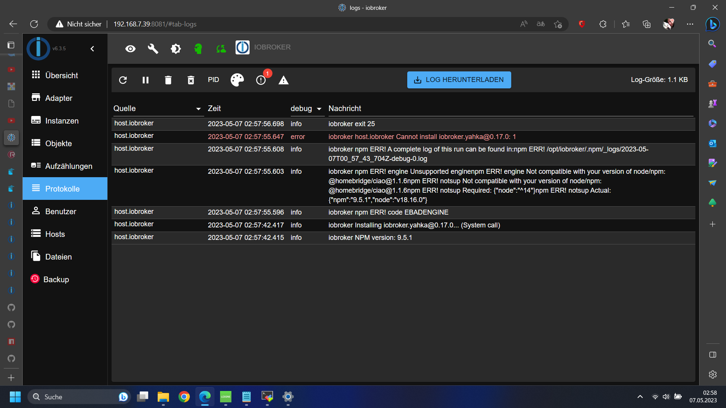
Task: Open Adapter page
Action: click(65, 98)
